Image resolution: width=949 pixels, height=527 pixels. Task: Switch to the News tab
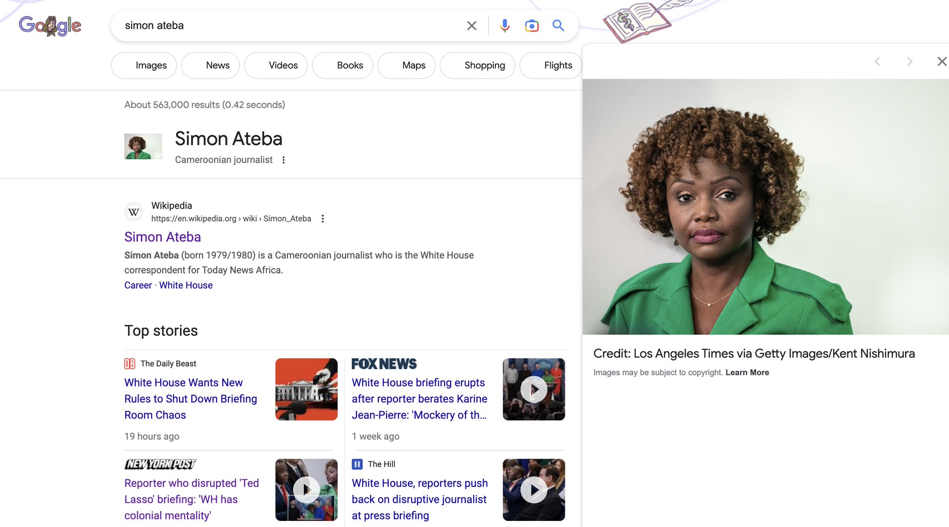tap(210, 65)
